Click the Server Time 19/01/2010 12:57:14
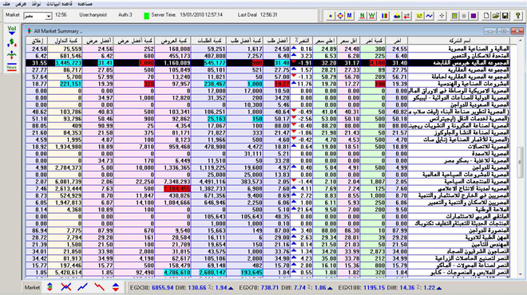The height and width of the screenshot is (295, 527). 201,15
